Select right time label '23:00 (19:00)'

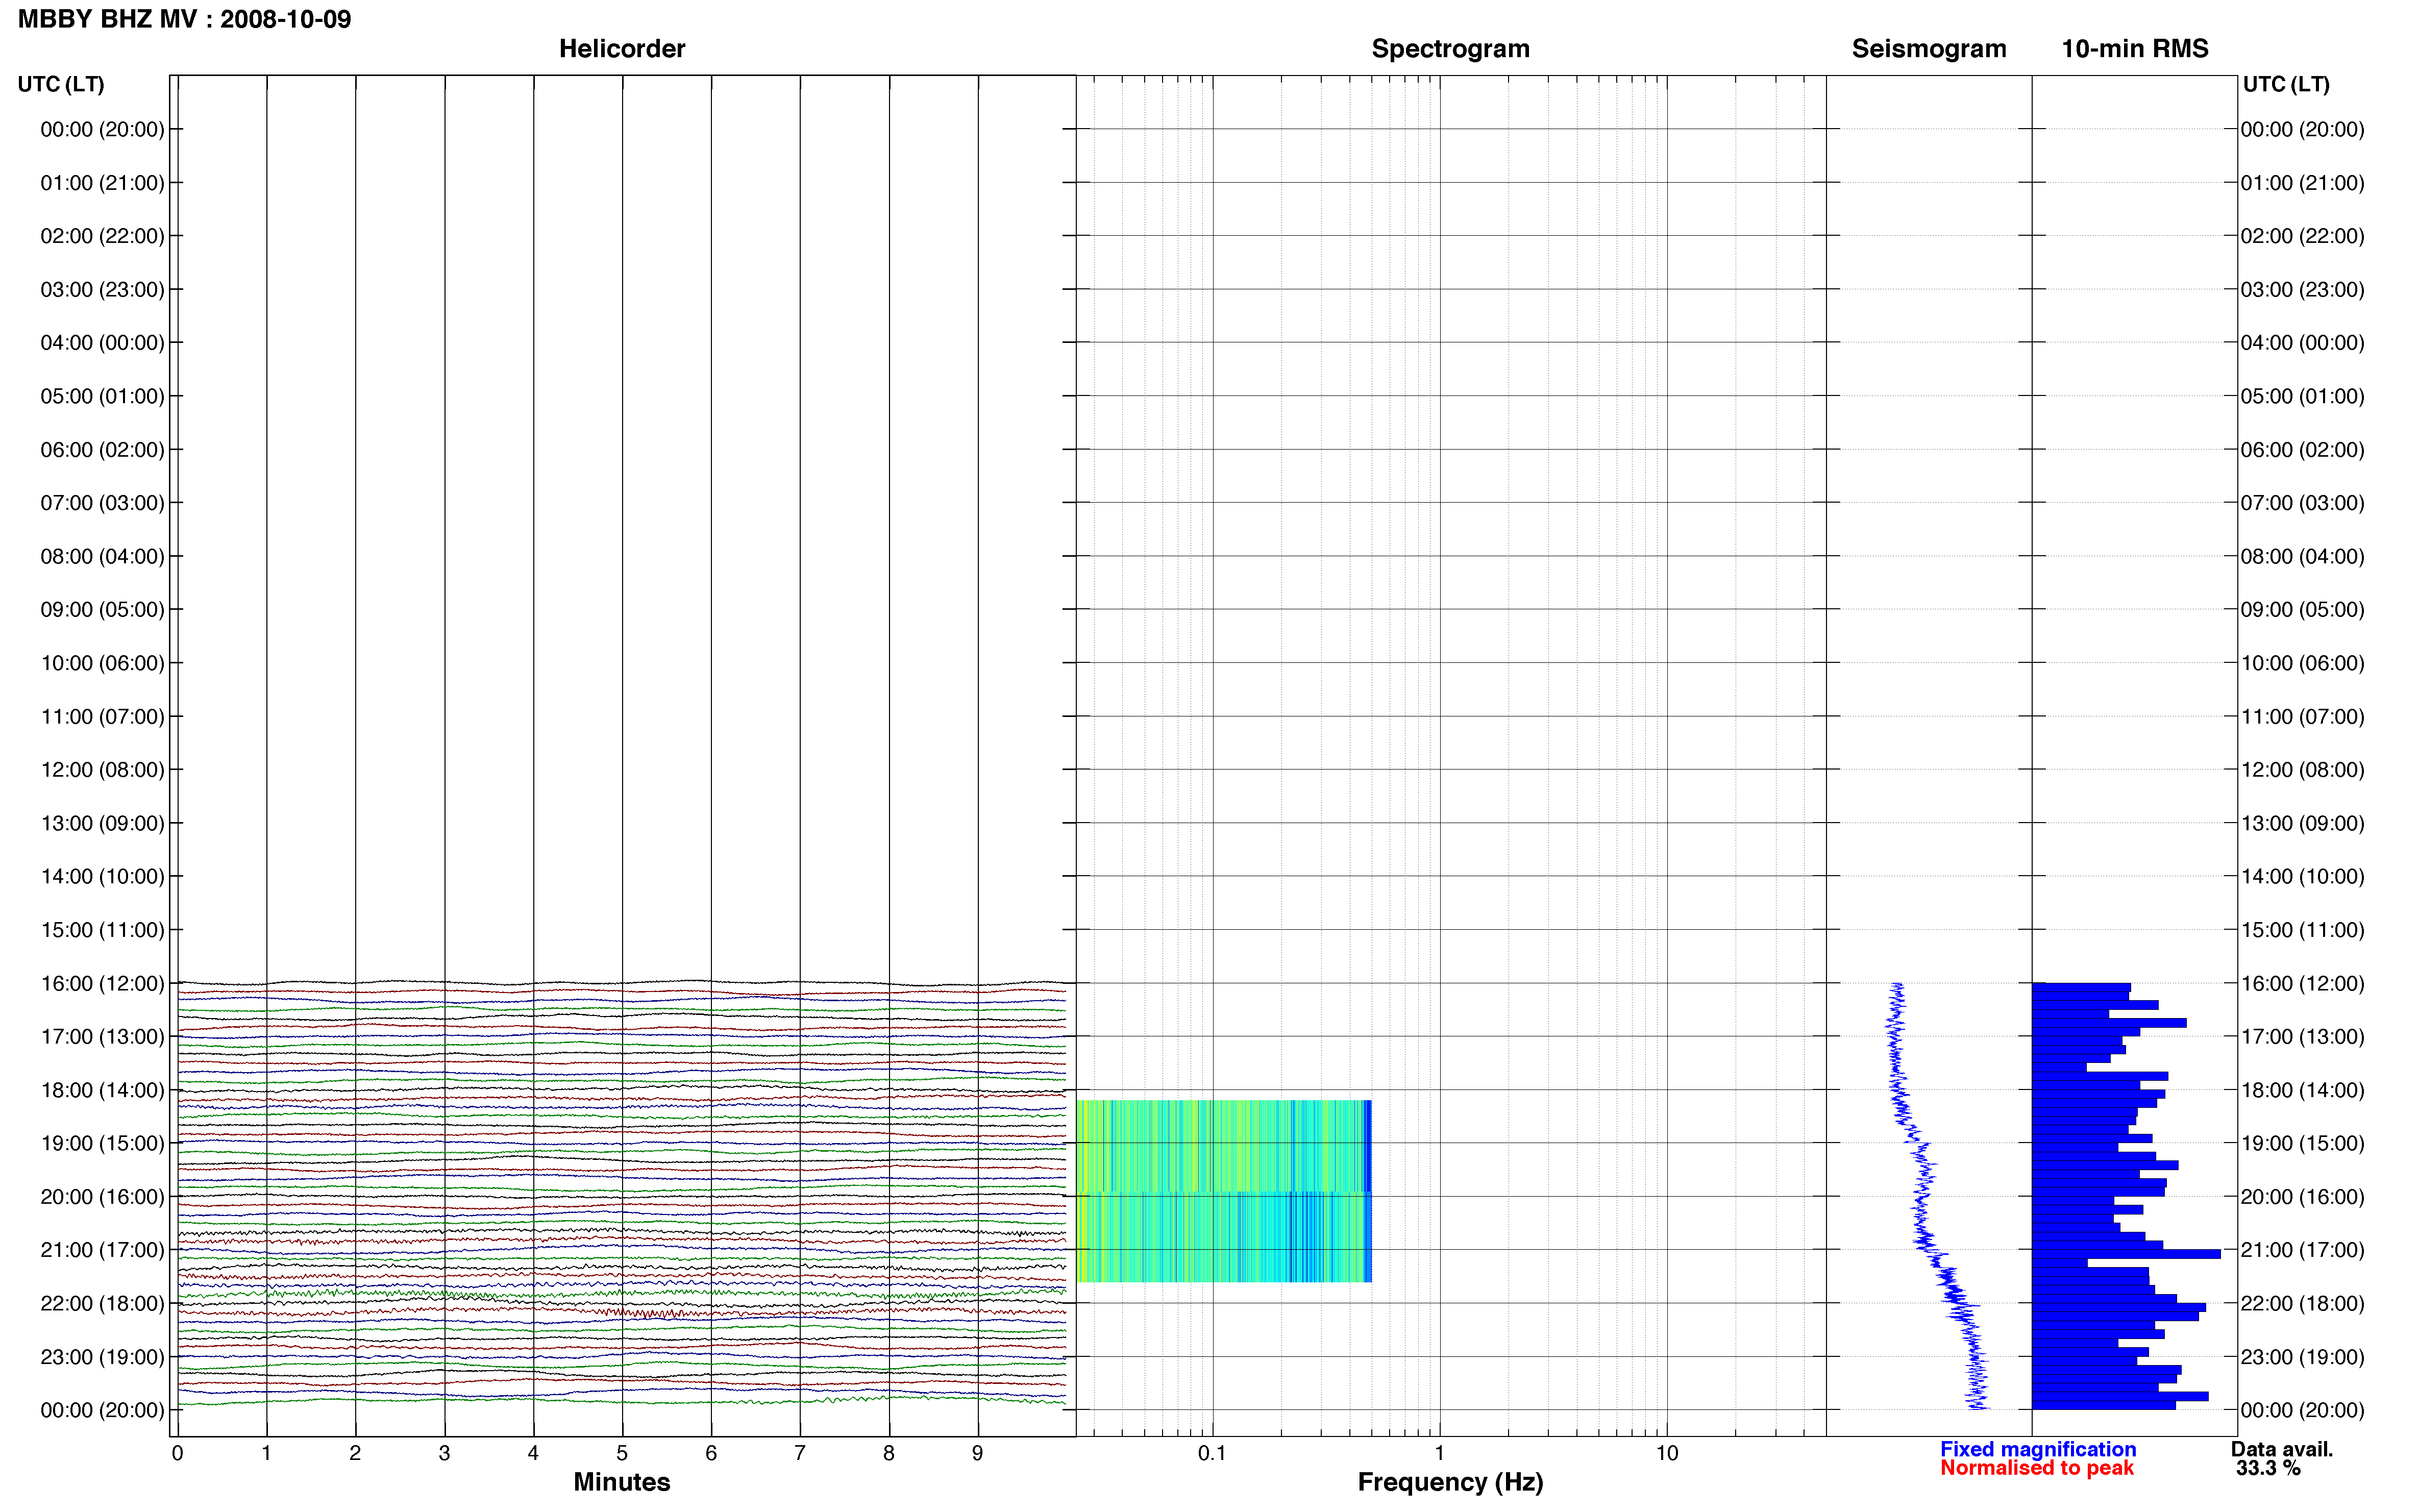[2302, 1357]
